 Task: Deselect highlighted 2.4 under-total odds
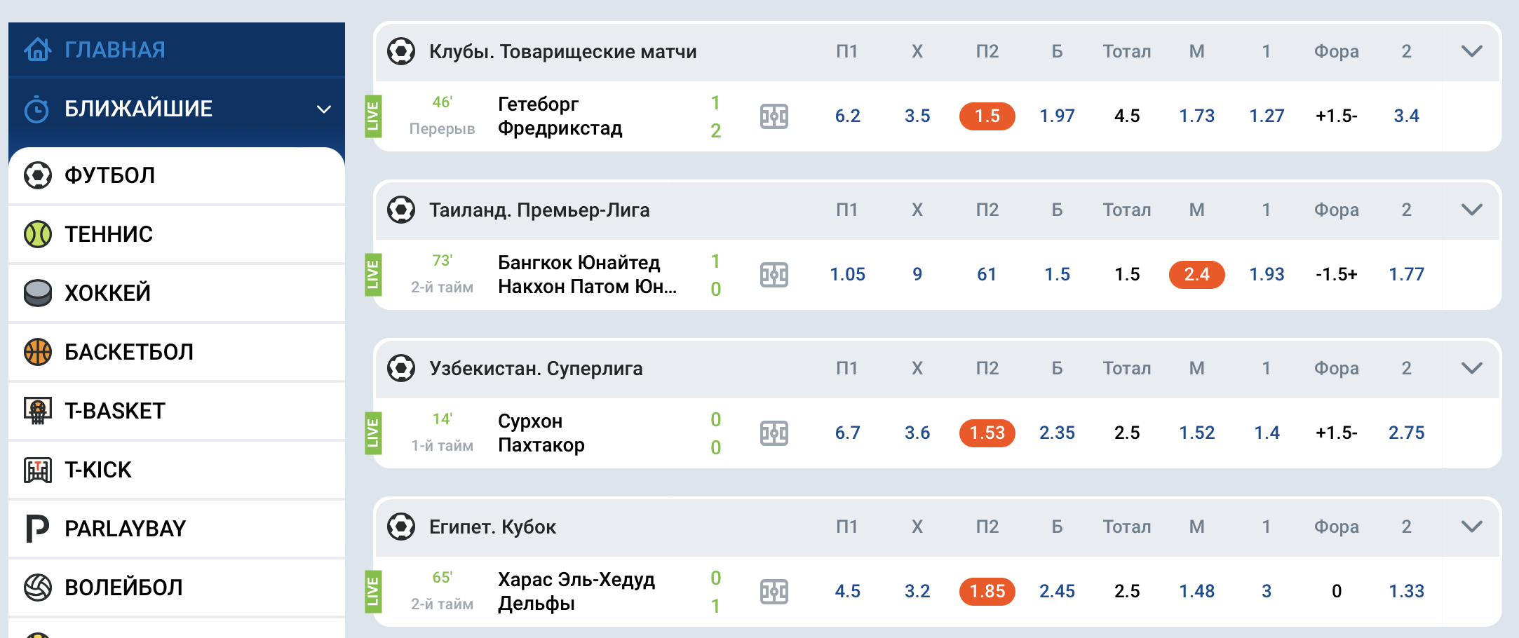[x=1196, y=275]
